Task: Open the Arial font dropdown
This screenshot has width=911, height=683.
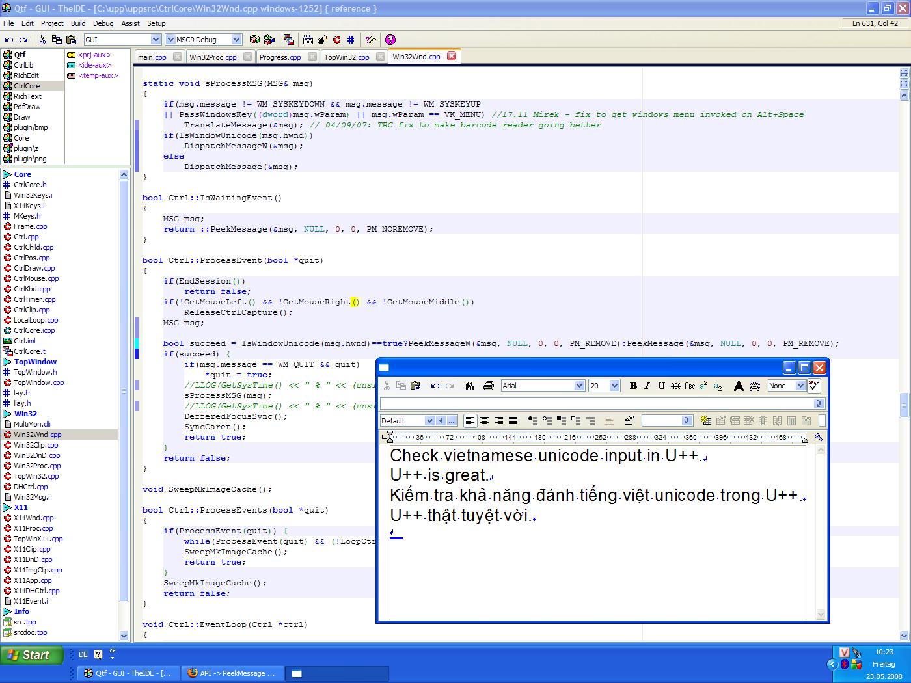Action: pyautogui.click(x=579, y=386)
